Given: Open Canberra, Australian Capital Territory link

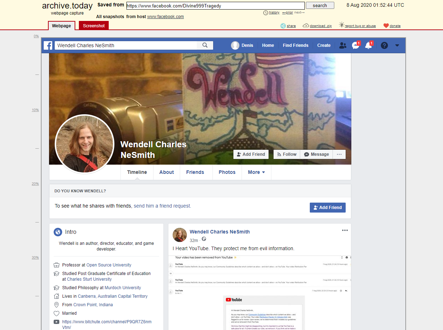Looking at the screenshot, I should (x=113, y=296).
